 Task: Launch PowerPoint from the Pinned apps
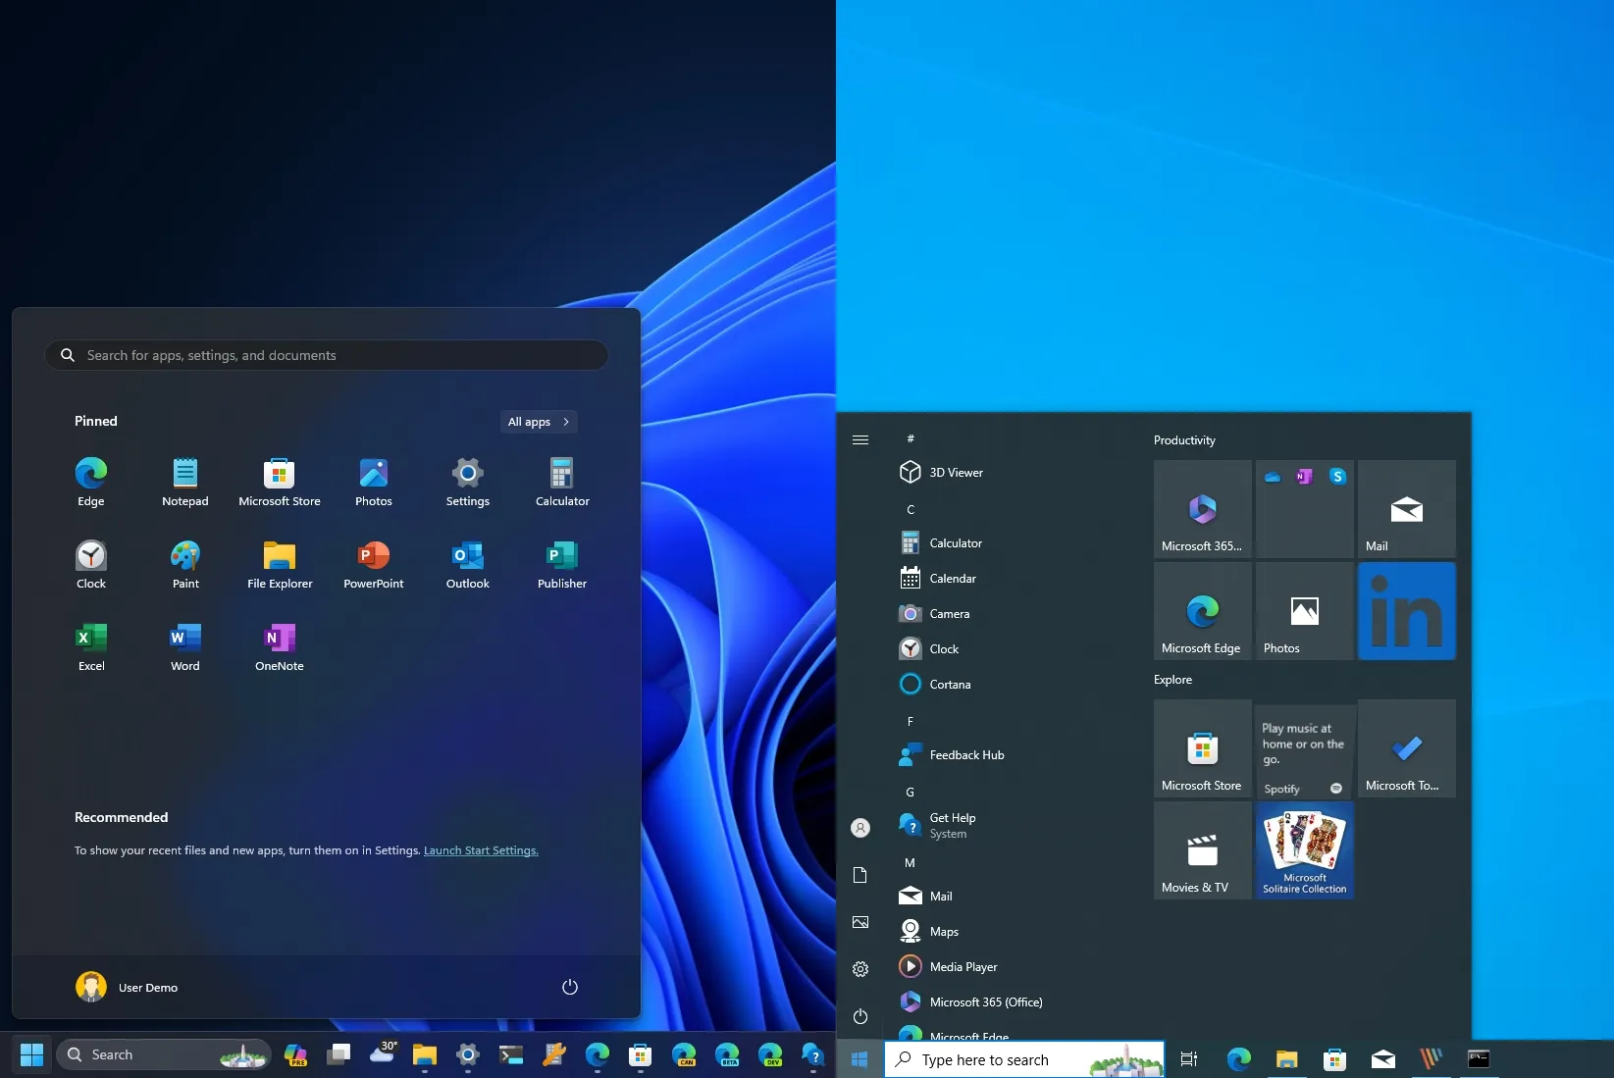click(x=374, y=564)
